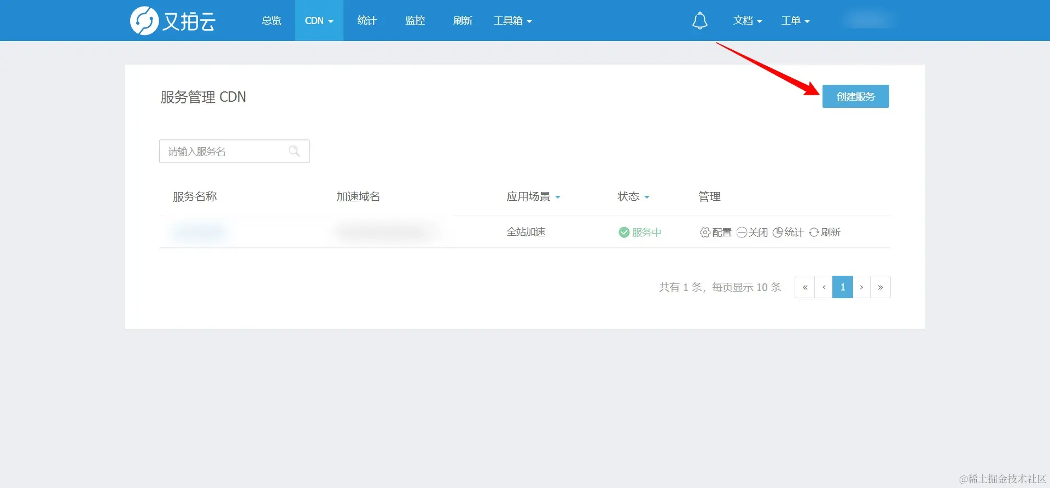Expand the 工具箱 dropdown

point(512,21)
